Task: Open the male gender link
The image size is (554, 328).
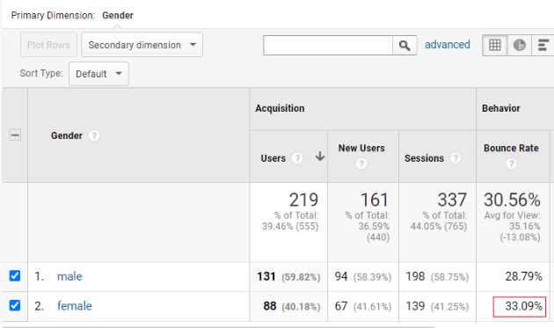Action: (x=69, y=276)
